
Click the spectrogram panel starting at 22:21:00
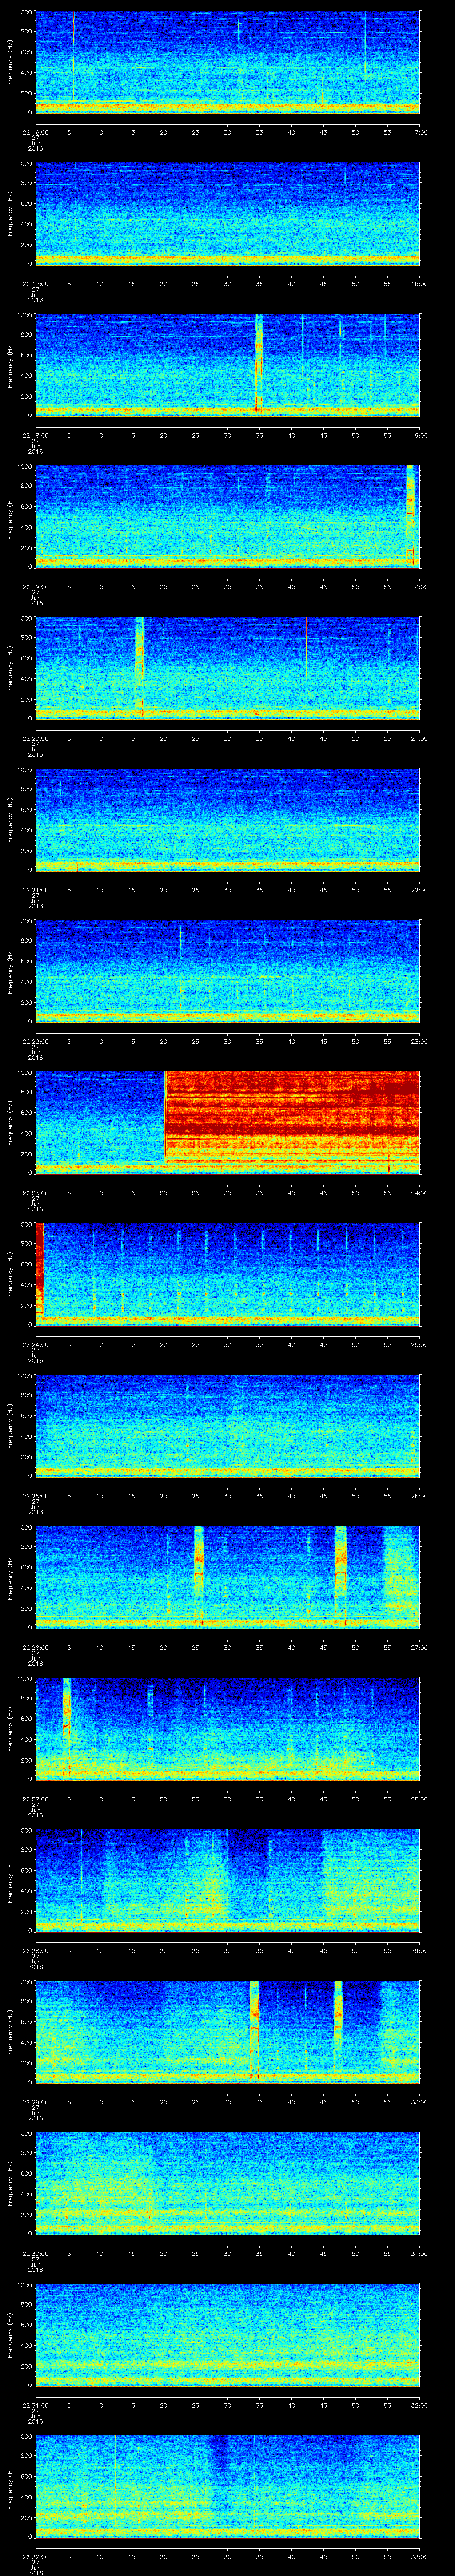pyautogui.click(x=227, y=819)
